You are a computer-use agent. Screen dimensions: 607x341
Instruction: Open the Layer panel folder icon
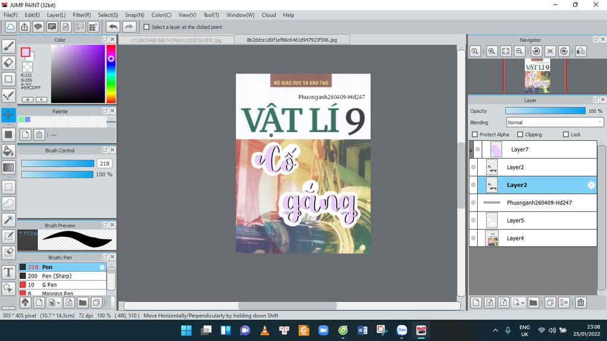pos(533,303)
